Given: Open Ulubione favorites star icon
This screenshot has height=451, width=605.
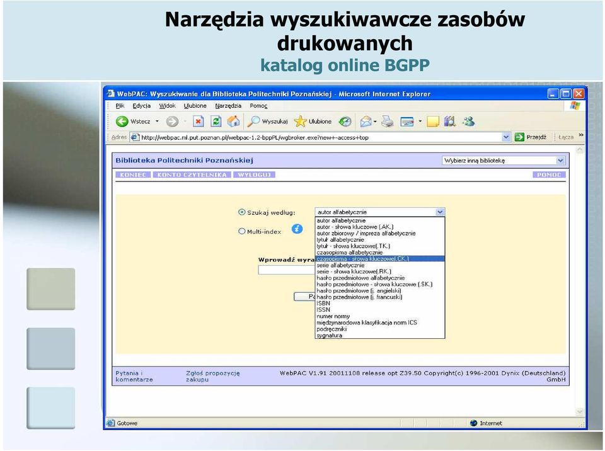Looking at the screenshot, I should (300, 122).
